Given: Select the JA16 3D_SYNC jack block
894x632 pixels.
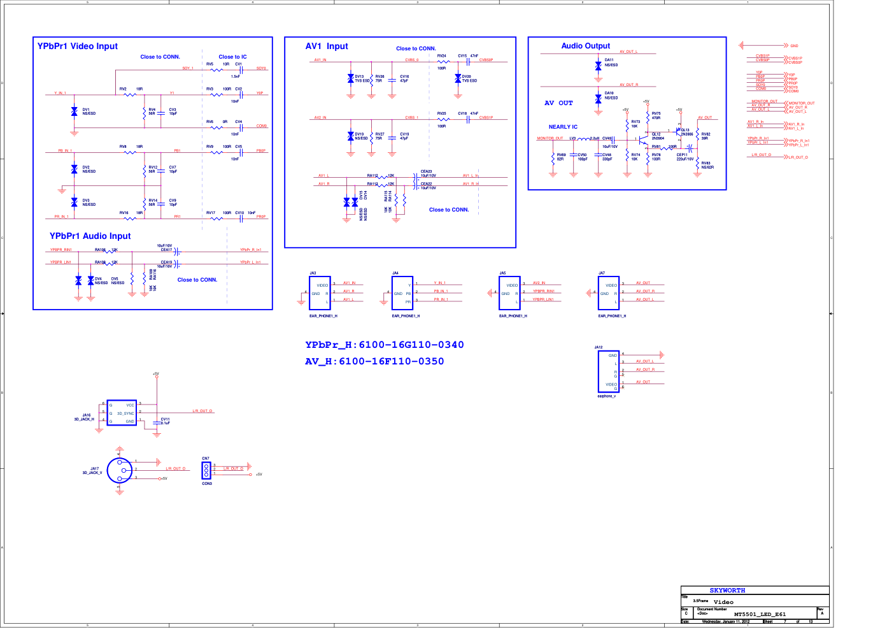Looking at the screenshot, I should tap(122, 413).
